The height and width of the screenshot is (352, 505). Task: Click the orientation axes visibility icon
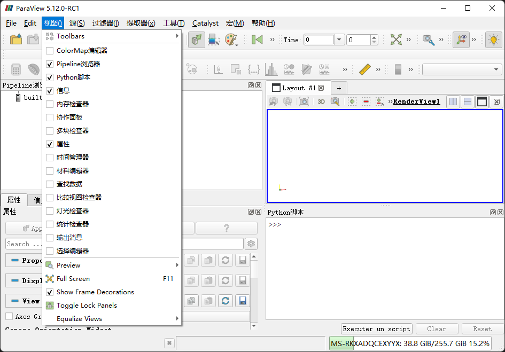[461, 40]
